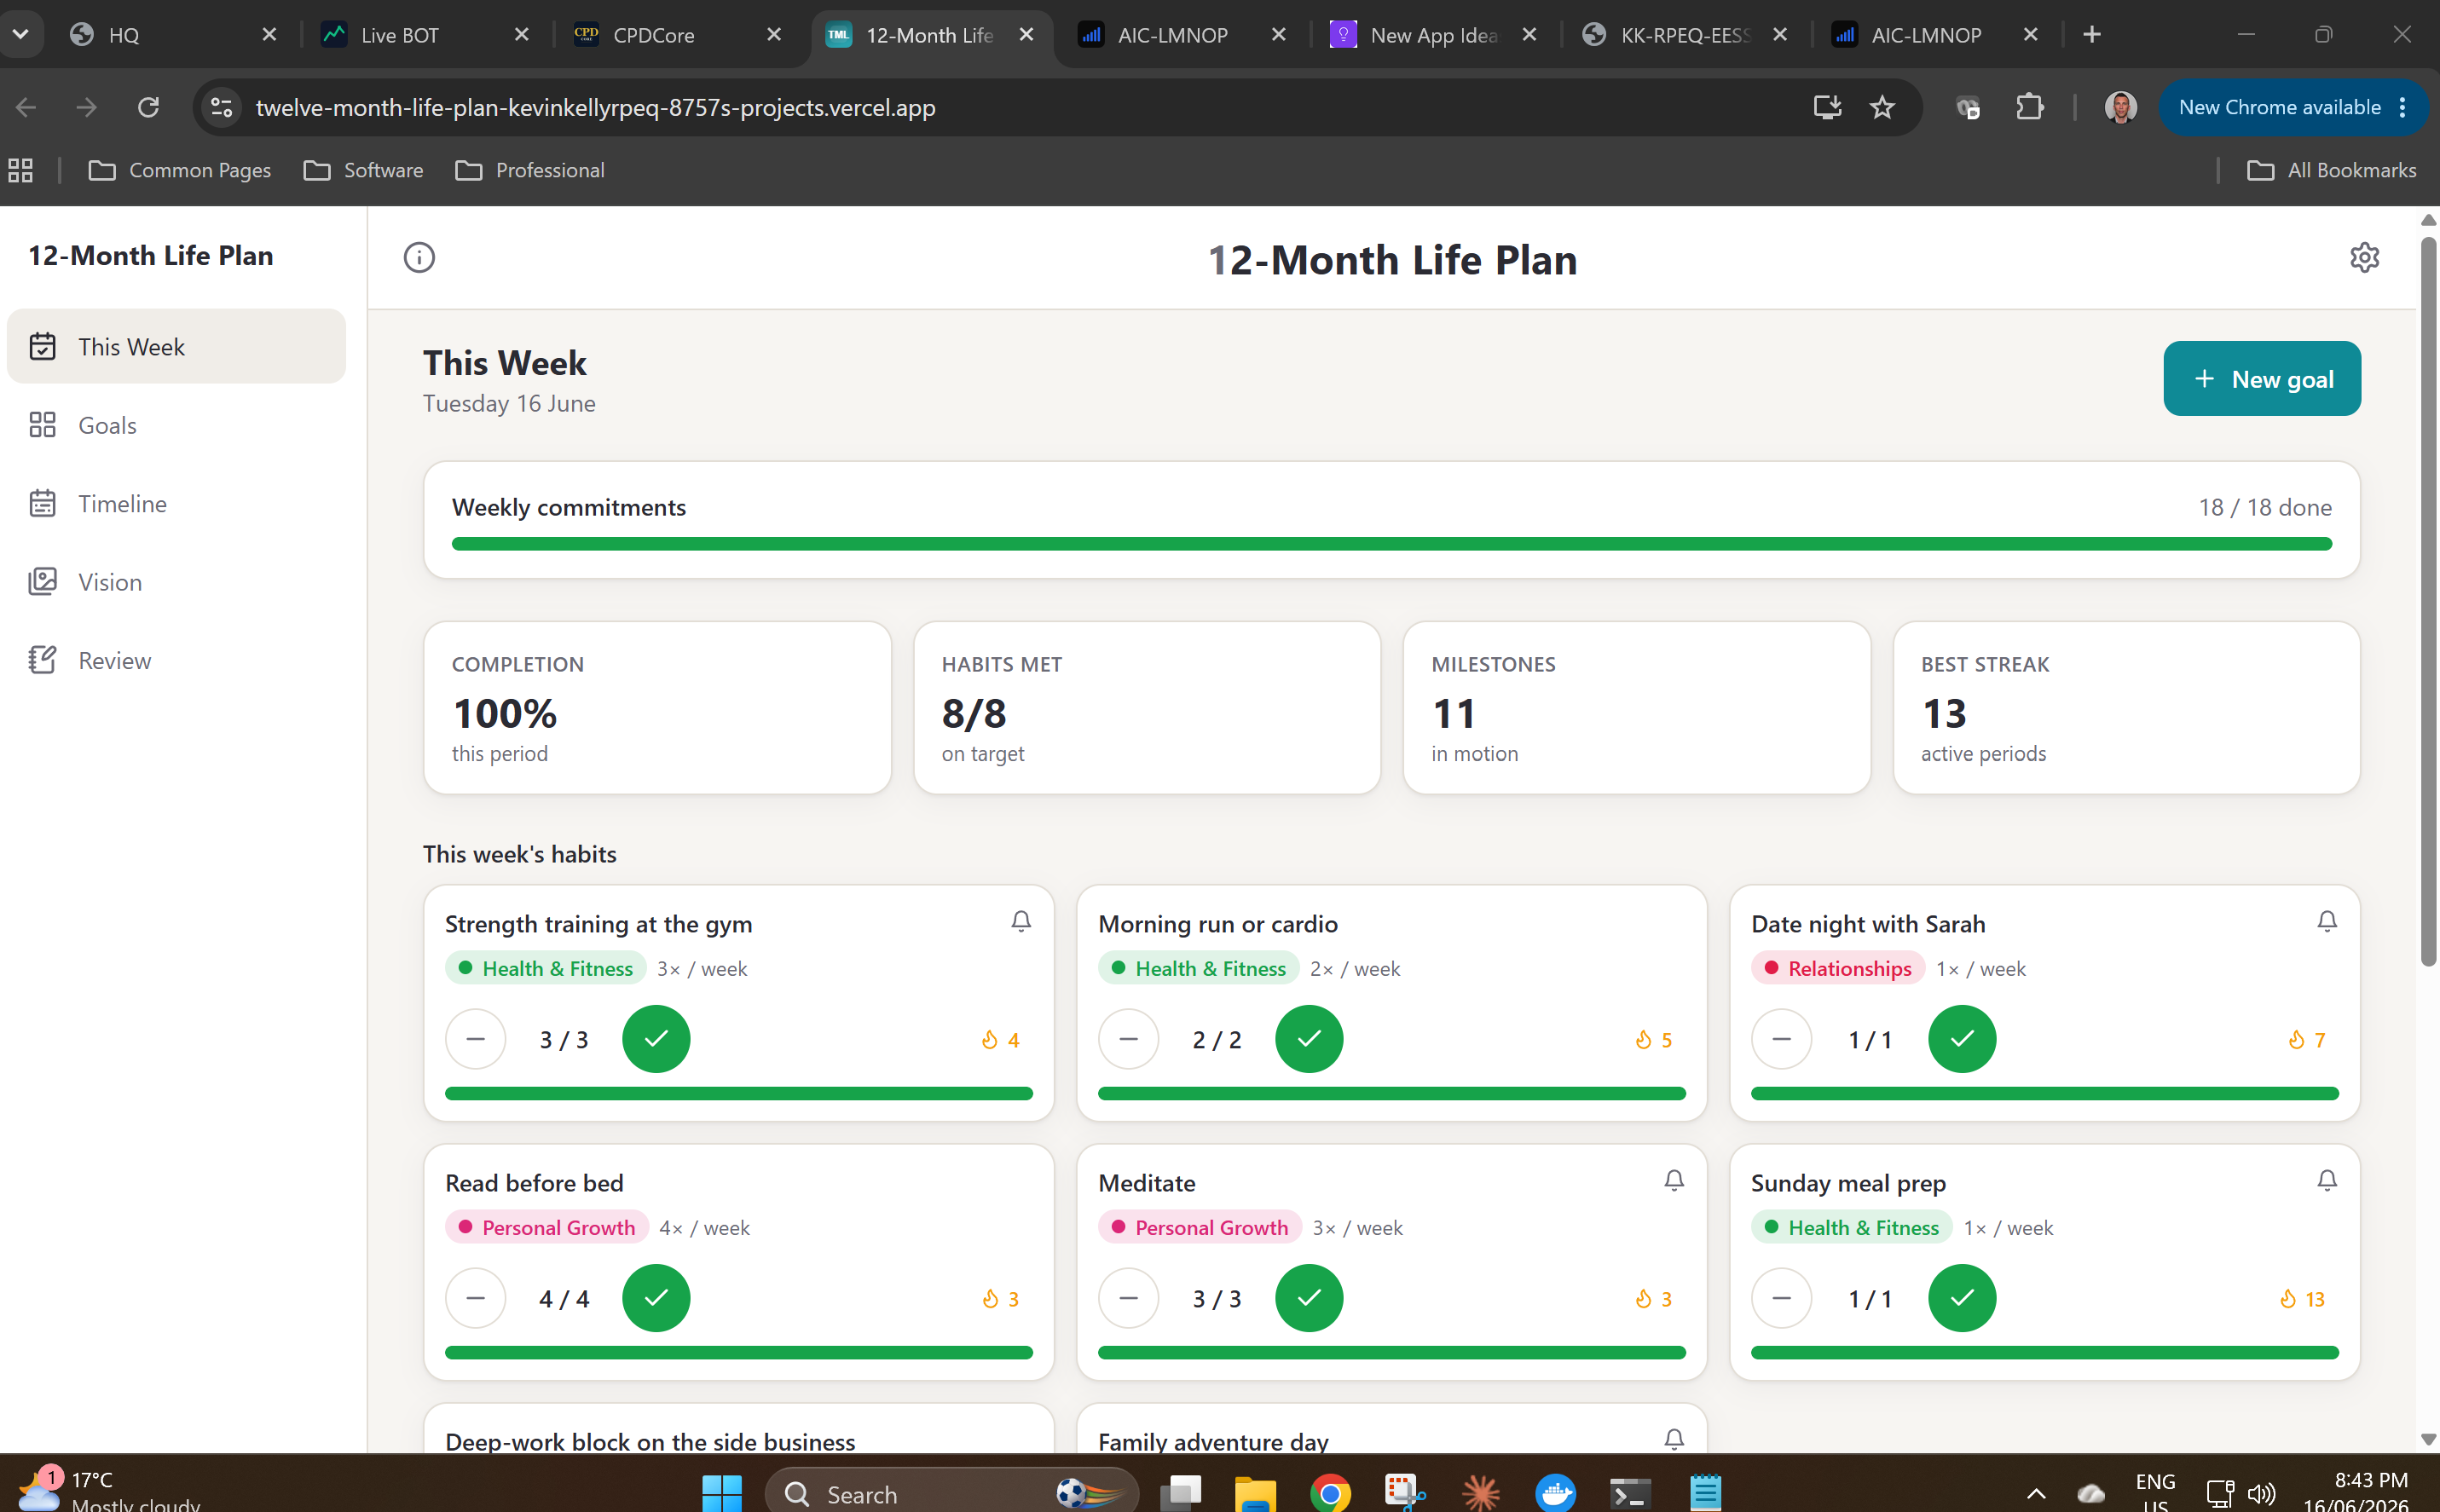This screenshot has width=2440, height=1512.
Task: Reload the current page
Action: click(148, 107)
